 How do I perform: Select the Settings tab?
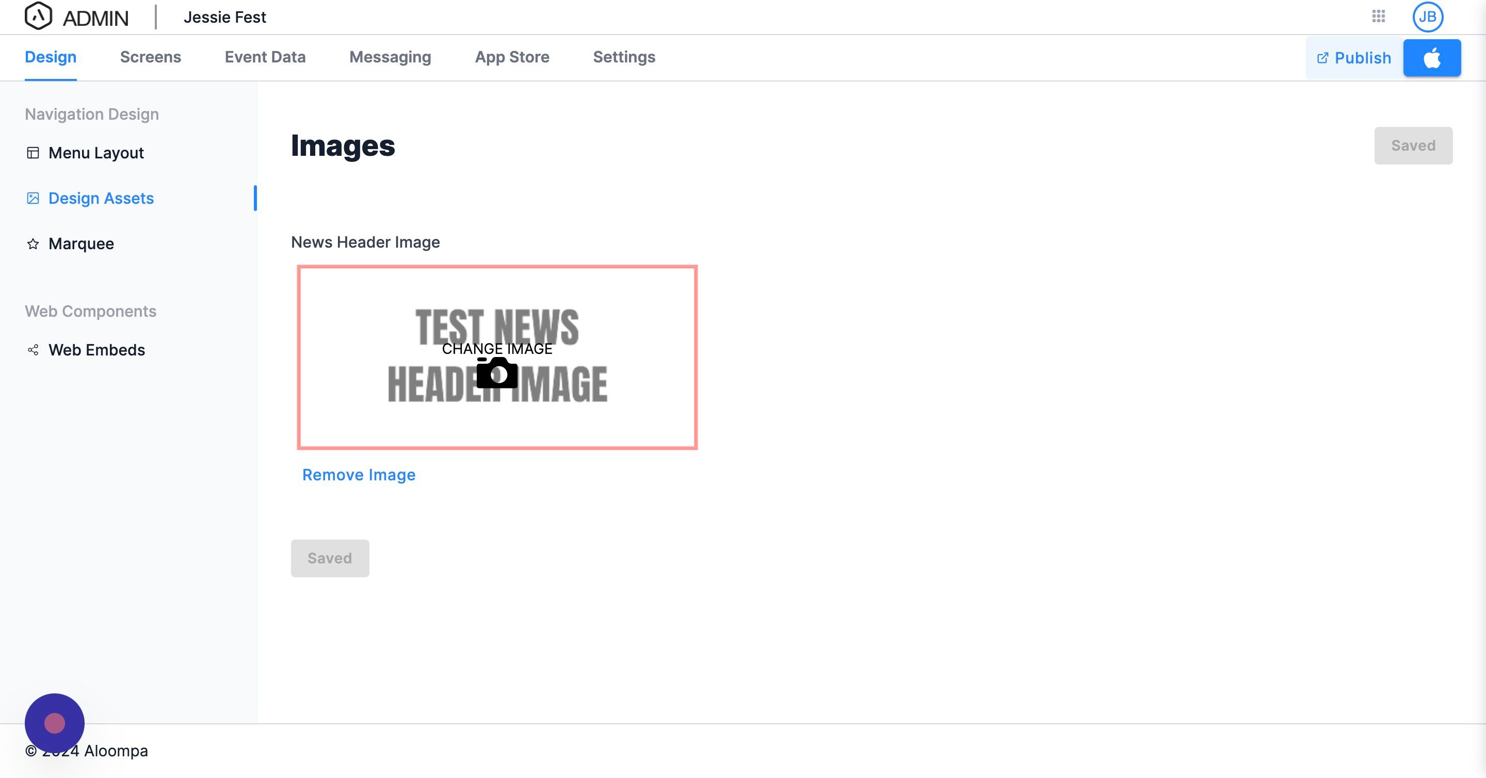click(x=624, y=57)
